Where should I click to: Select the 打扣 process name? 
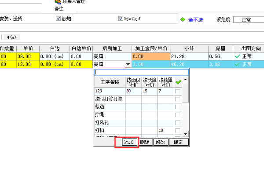[110, 131]
